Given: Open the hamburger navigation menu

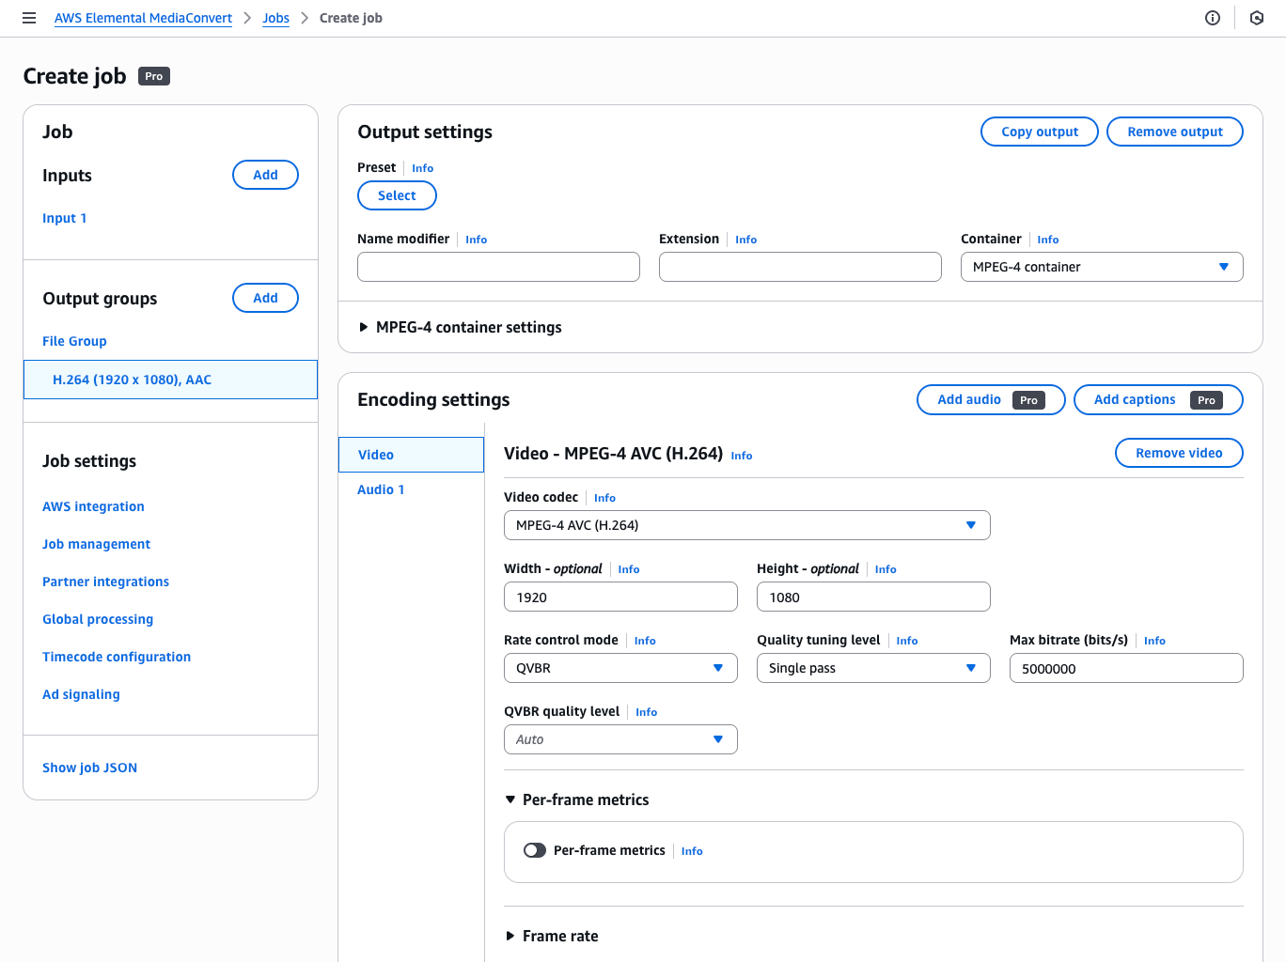Looking at the screenshot, I should (x=29, y=18).
